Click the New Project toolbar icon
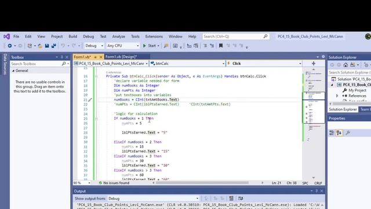 click(x=30, y=46)
